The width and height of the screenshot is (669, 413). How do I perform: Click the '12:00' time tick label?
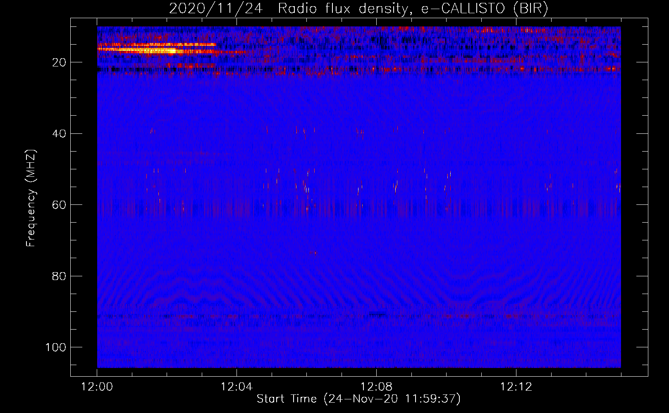97,387
